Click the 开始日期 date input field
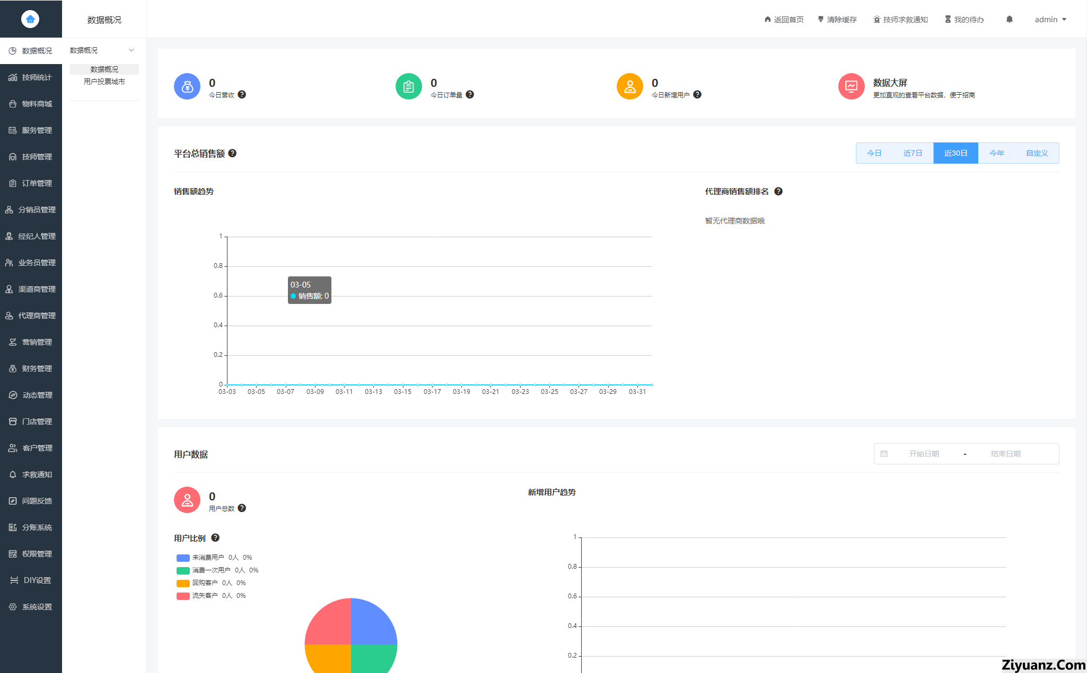Viewport: 1087px width, 673px height. pyautogui.click(x=924, y=454)
